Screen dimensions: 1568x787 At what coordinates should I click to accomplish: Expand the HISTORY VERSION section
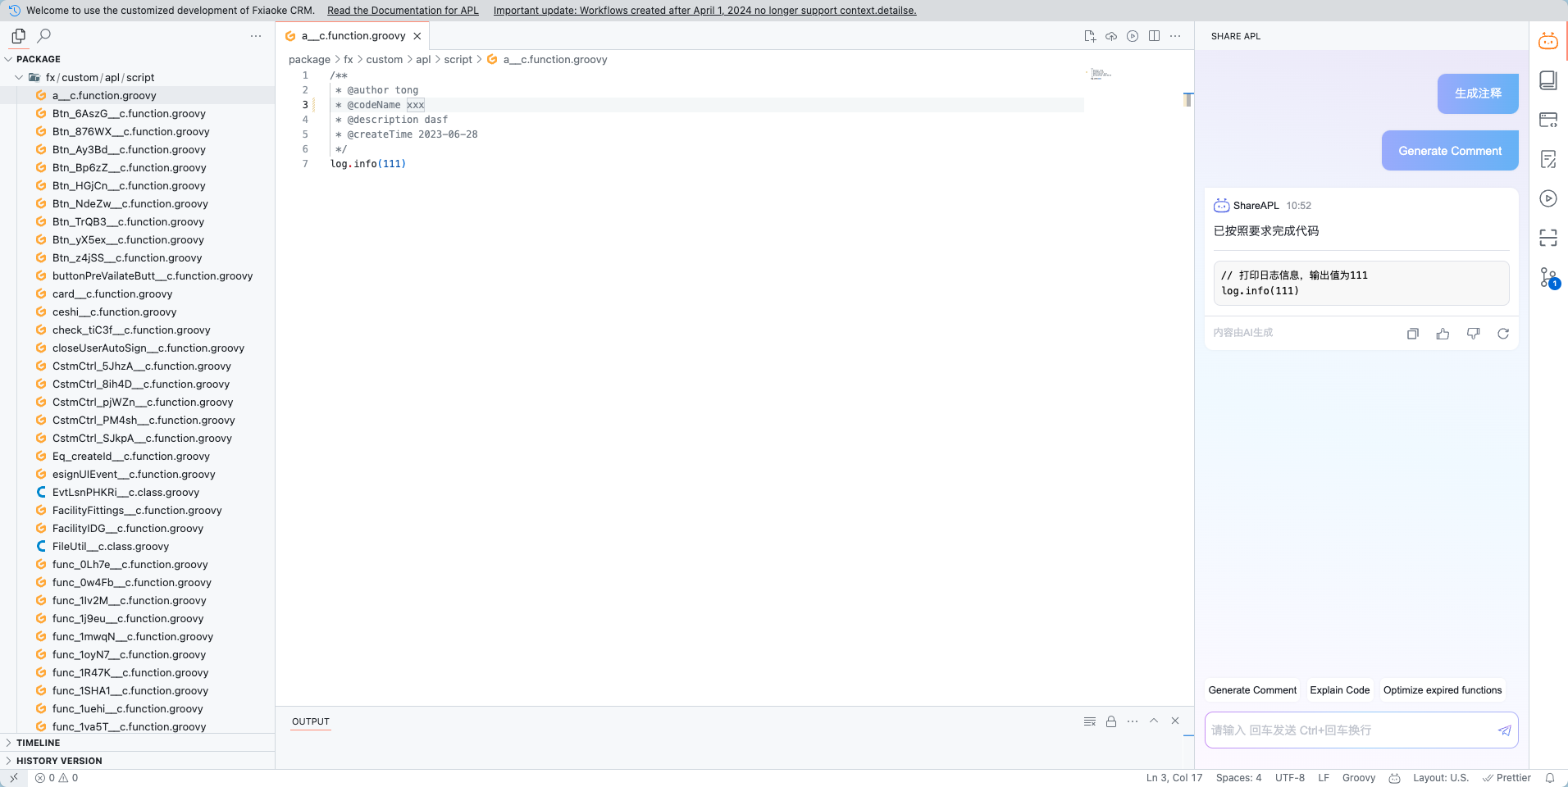pos(59,761)
